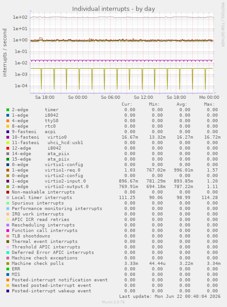The height and width of the screenshot is (307, 227).
Task: Click the 'Avg:' column header
Action: click(182, 104)
